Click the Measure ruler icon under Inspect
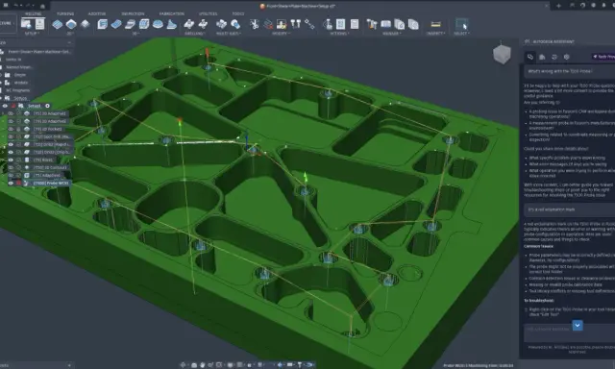Viewport: 615px width, 369px height. pos(435,24)
